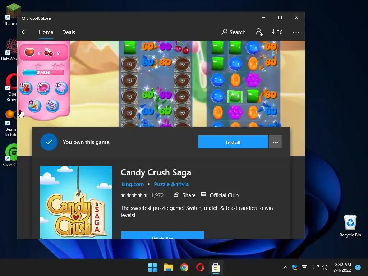Open the network tray icon
The image size is (368, 276).
tap(316, 267)
